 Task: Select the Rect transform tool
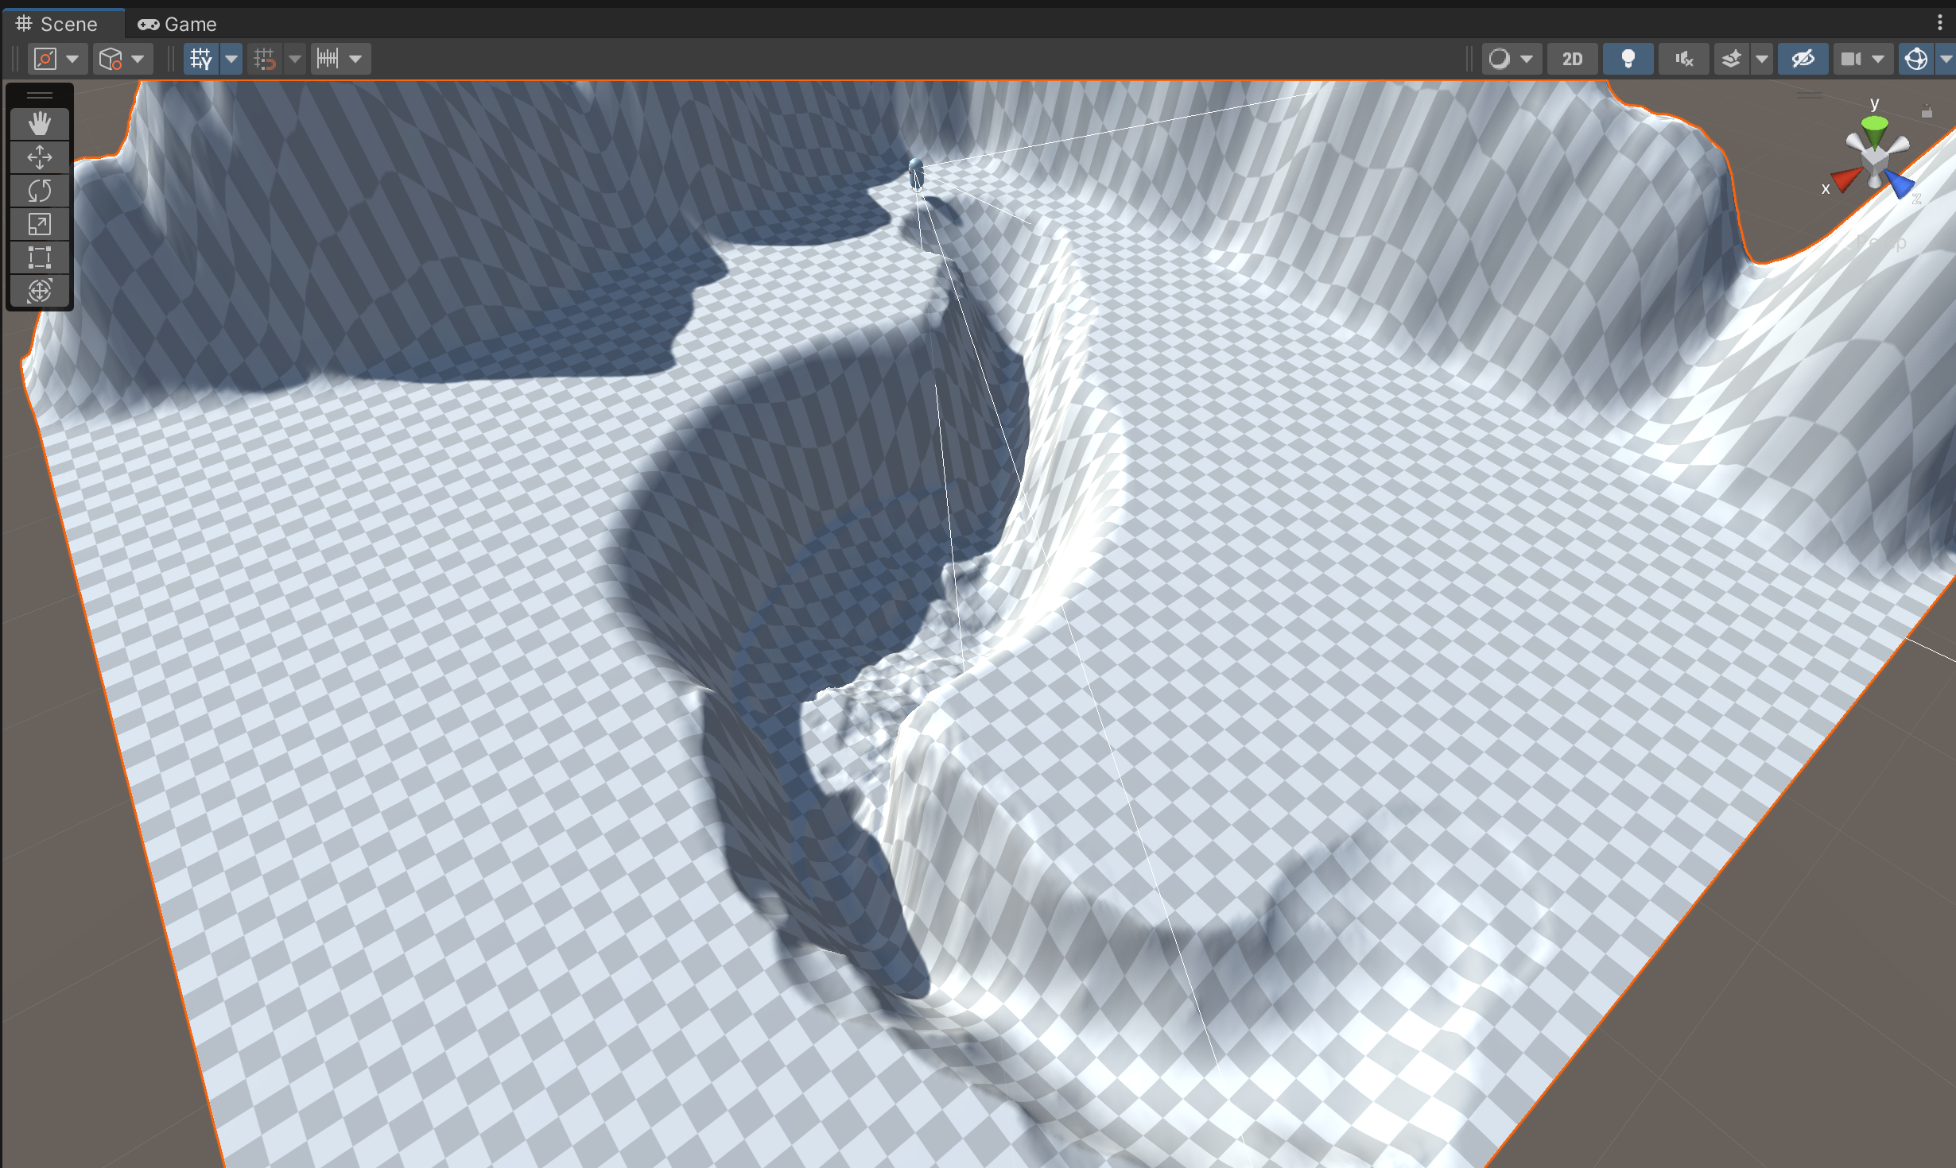[39, 257]
